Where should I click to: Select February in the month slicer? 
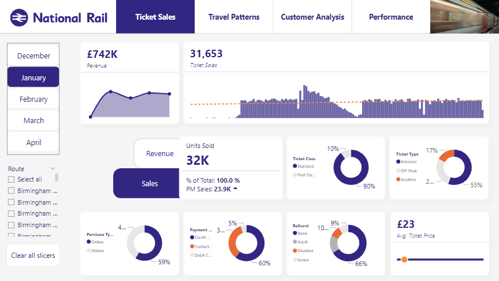point(33,99)
